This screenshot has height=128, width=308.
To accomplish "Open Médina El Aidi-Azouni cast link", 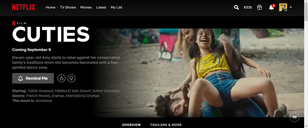I will point(73,91).
